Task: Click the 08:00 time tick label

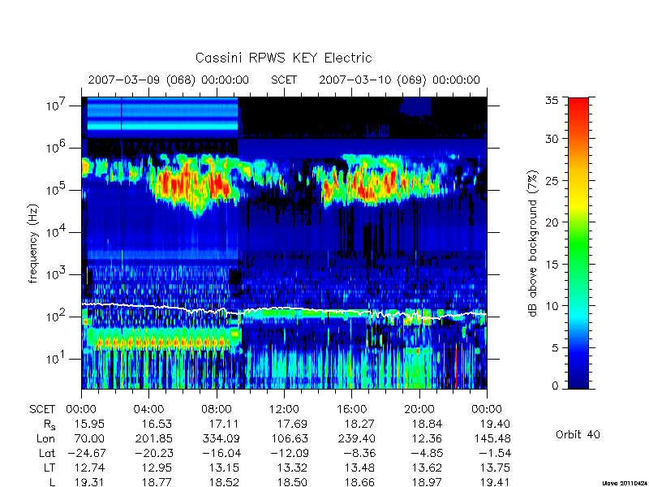Action: 217,410
